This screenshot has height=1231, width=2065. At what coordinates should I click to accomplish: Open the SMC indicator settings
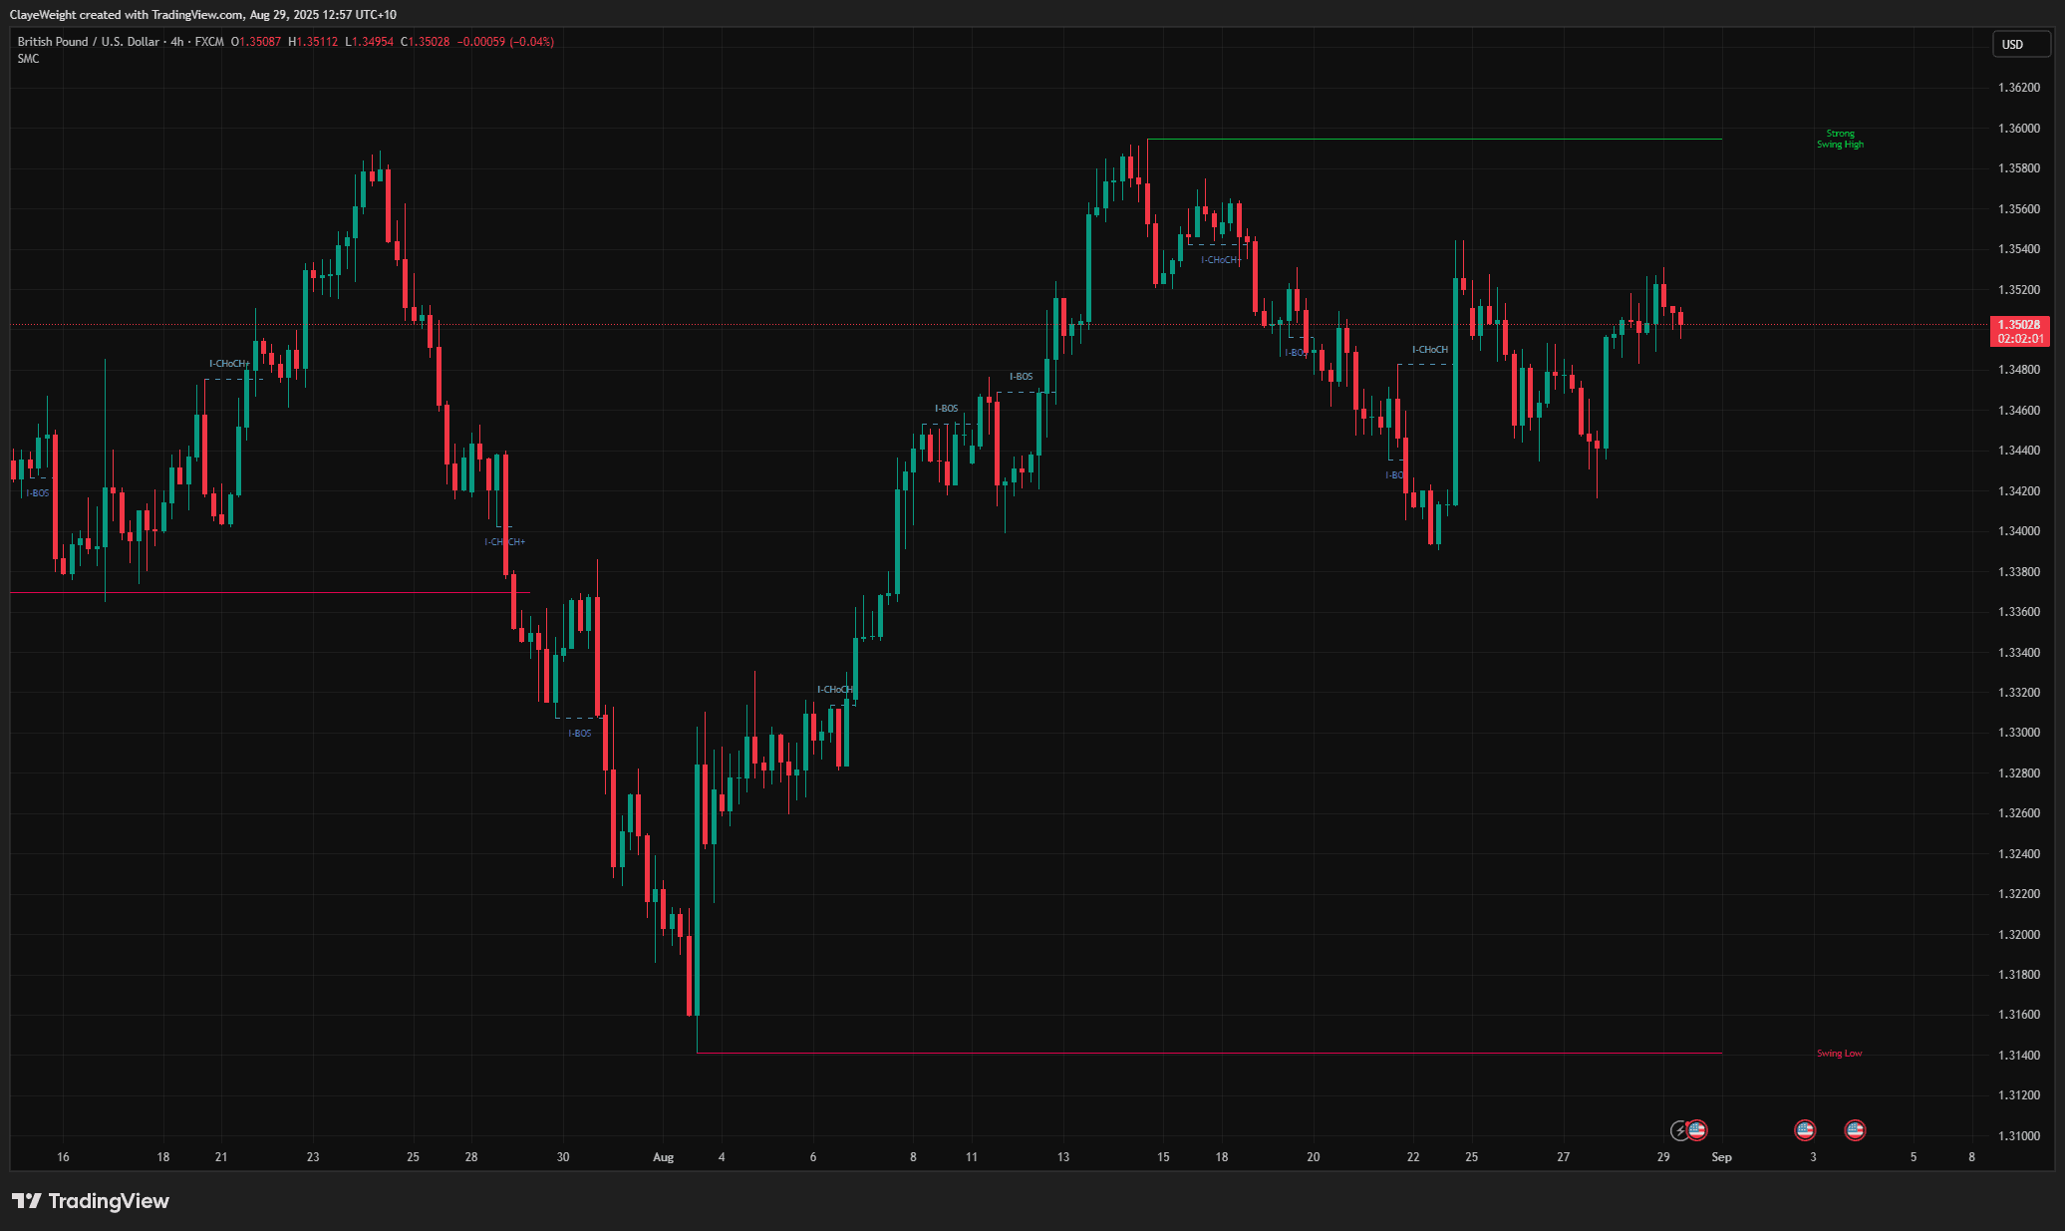click(30, 58)
